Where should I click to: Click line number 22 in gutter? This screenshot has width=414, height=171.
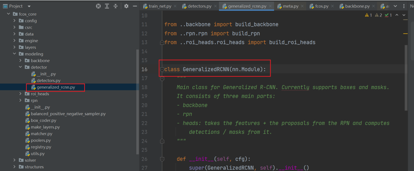pos(144,123)
